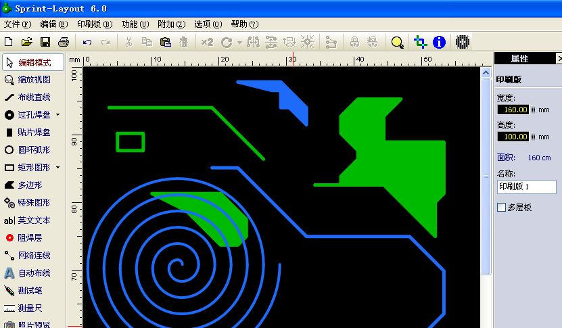Click the Save floppy disk icon

pos(45,42)
